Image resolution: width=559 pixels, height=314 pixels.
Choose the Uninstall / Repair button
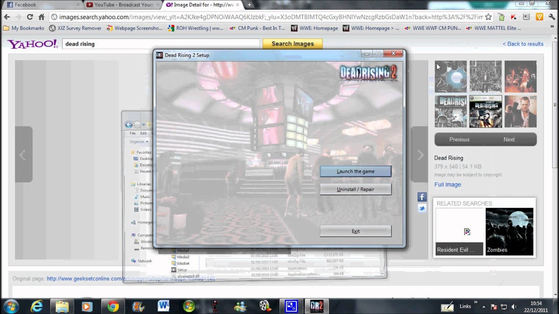(355, 189)
